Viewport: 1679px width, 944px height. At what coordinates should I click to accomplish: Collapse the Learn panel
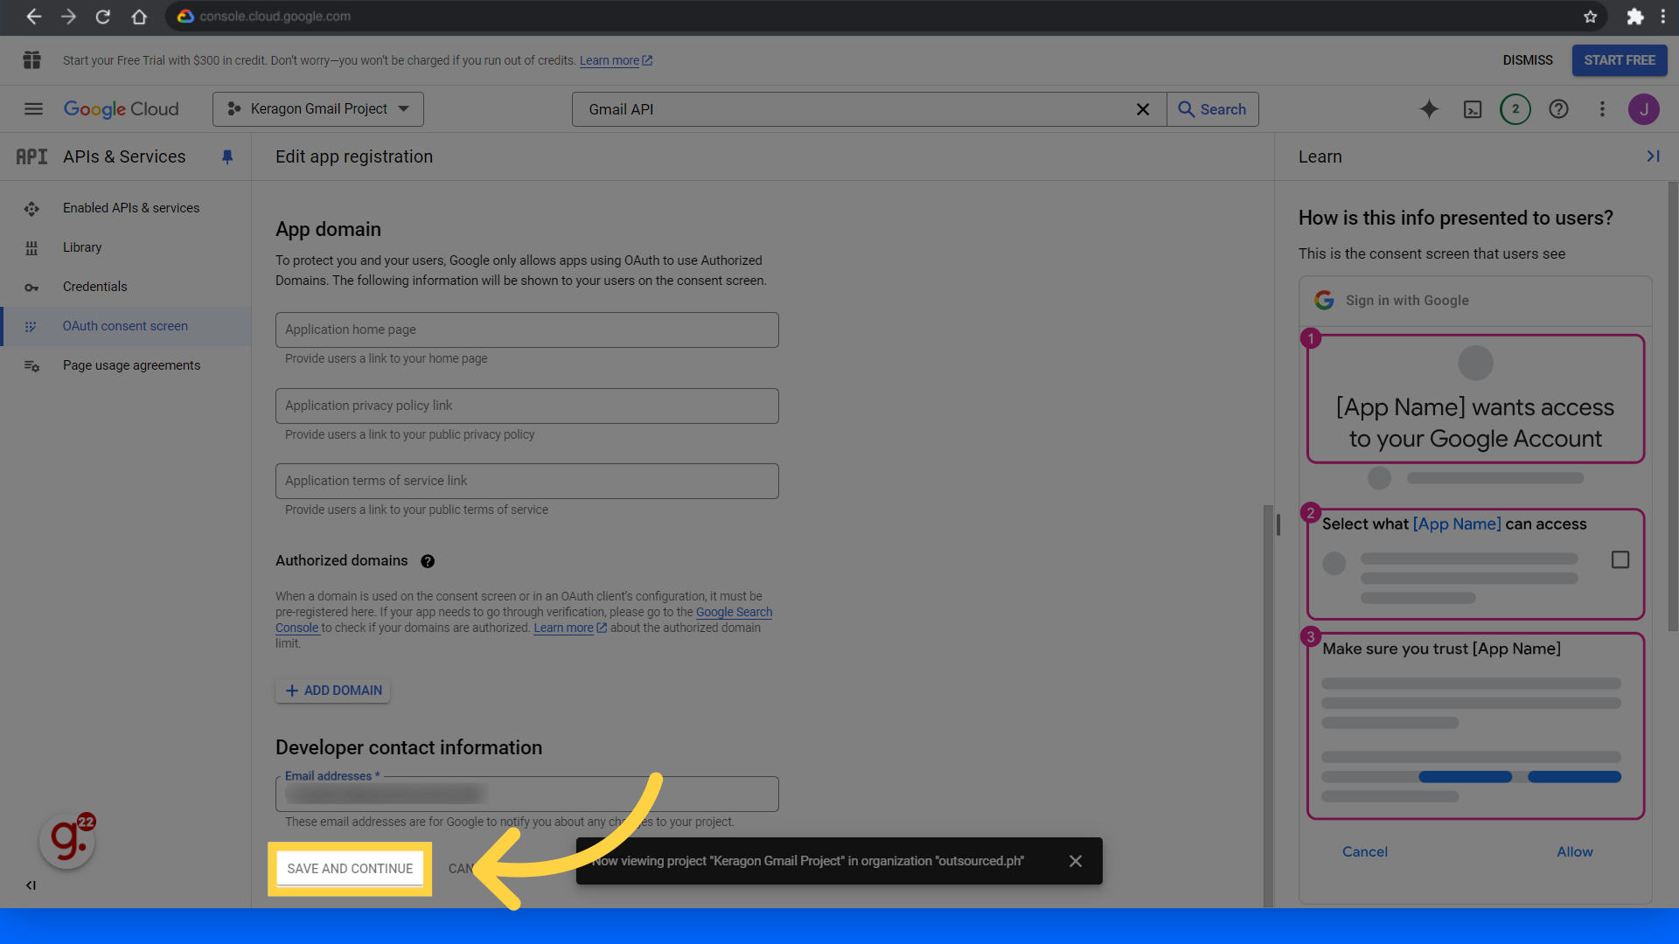1653,156
